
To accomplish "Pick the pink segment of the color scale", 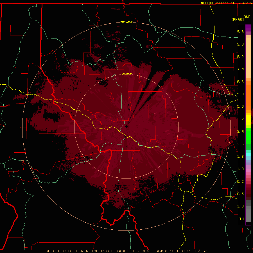I will click(x=248, y=170).
